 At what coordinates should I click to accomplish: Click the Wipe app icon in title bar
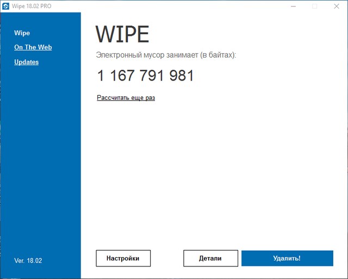coord(6,6)
